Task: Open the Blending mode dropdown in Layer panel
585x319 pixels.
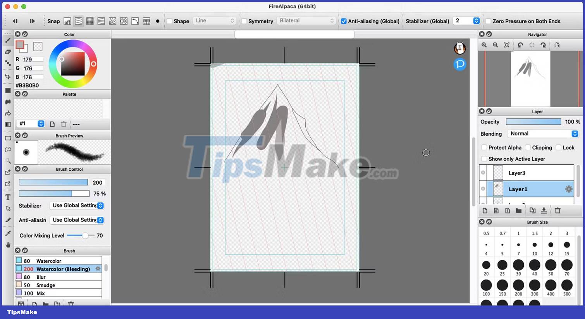Action: [x=542, y=134]
